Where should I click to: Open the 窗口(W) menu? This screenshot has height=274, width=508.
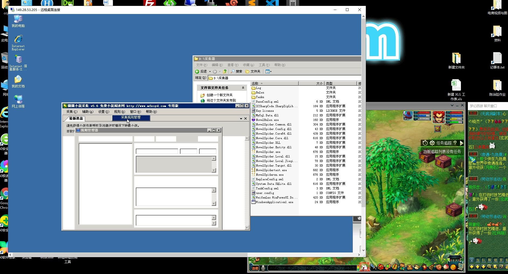[135, 112]
